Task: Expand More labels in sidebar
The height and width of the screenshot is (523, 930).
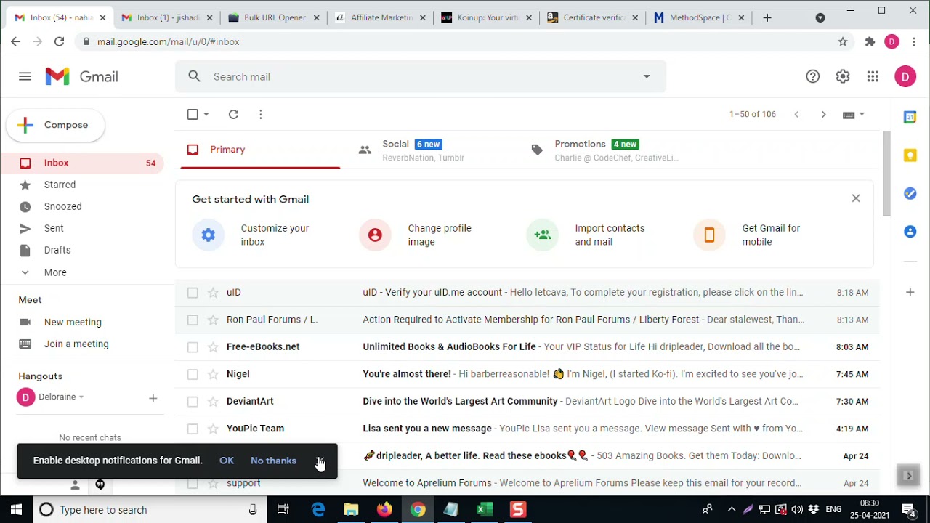Action: coord(55,272)
